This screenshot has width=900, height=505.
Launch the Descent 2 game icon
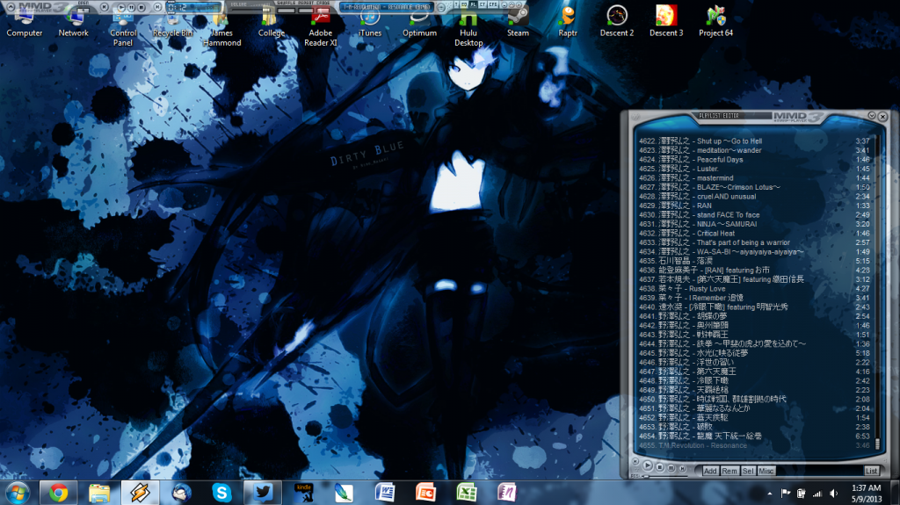[616, 22]
